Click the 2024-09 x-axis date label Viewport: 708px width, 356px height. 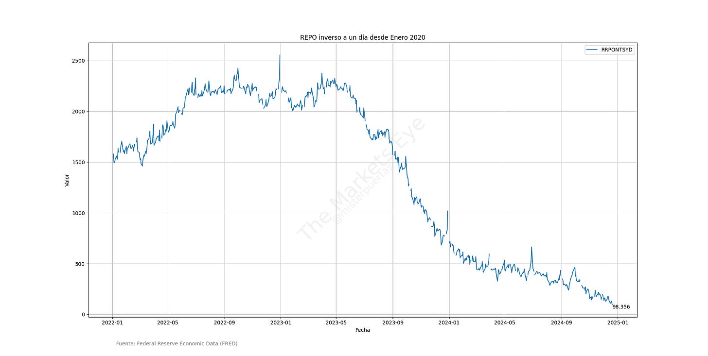(562, 322)
